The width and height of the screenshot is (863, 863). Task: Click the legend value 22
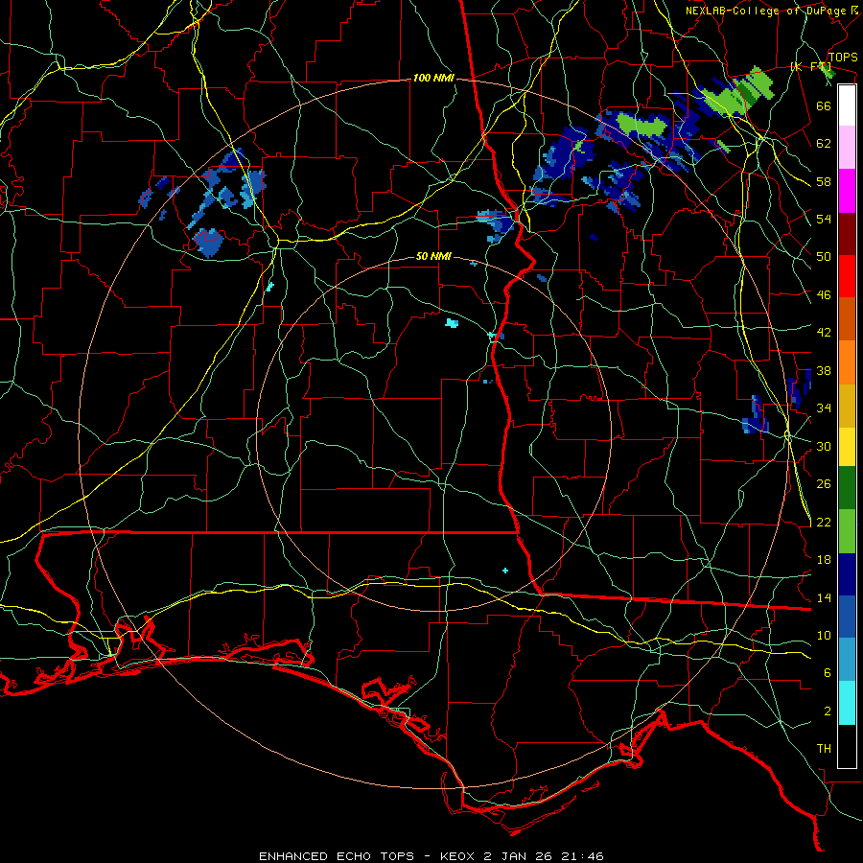[824, 522]
